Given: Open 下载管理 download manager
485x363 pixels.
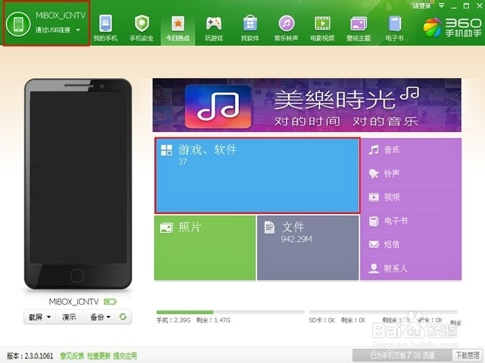Looking at the screenshot, I should pos(467,356).
